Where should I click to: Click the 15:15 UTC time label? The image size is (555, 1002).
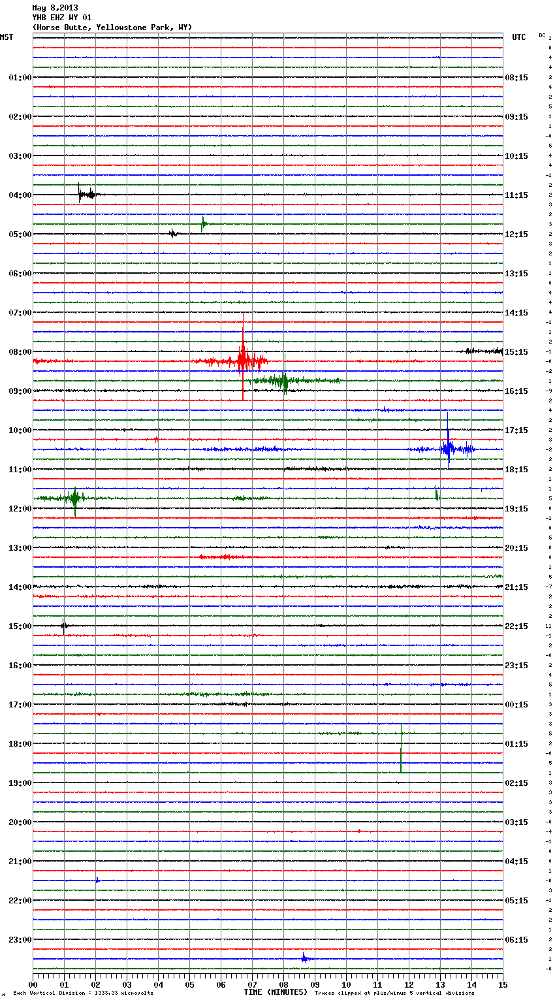(x=516, y=352)
